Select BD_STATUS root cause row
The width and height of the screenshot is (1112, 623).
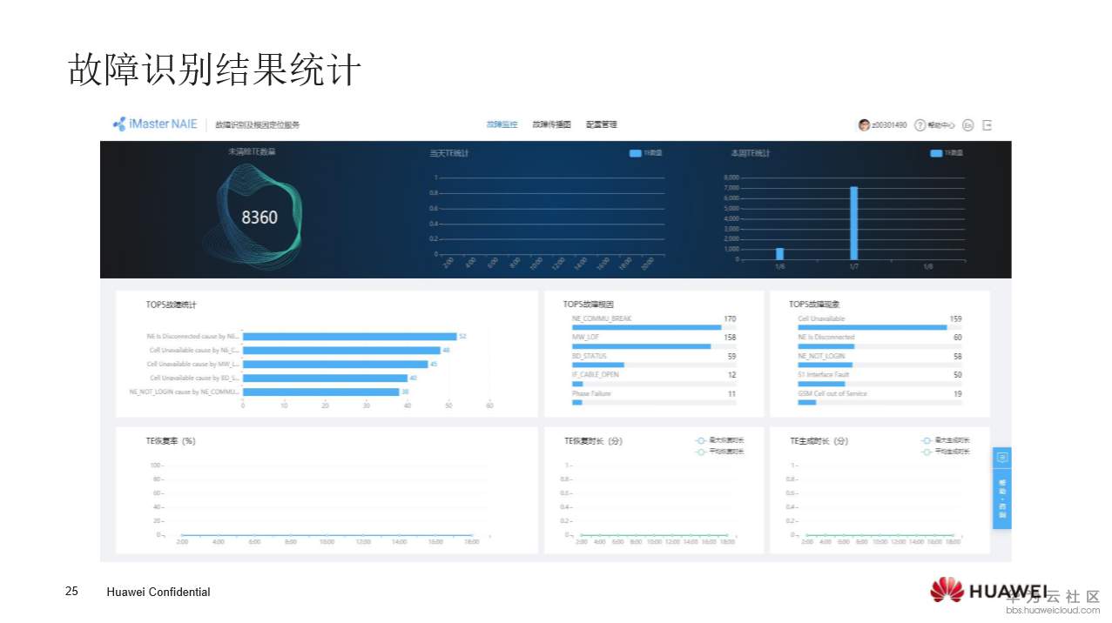tap(654, 360)
